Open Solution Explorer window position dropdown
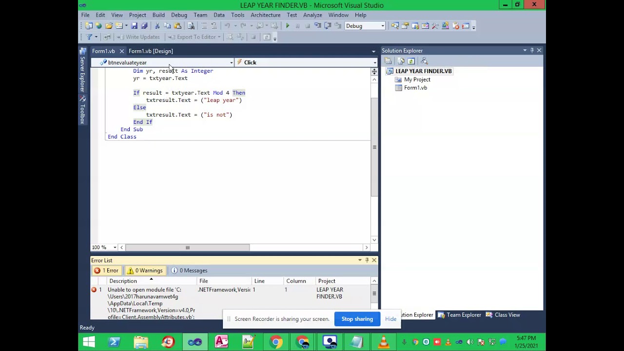The image size is (624, 351). point(525,51)
